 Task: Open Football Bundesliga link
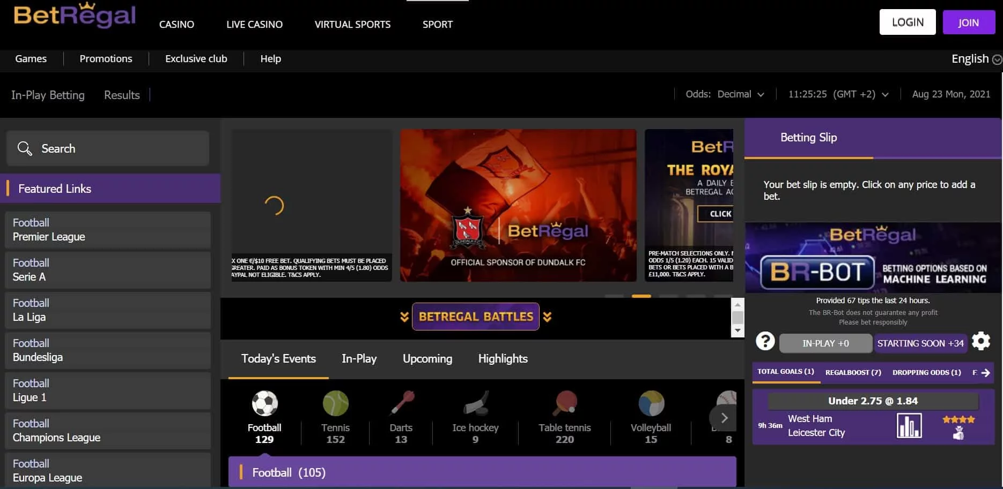pyautogui.click(x=108, y=350)
